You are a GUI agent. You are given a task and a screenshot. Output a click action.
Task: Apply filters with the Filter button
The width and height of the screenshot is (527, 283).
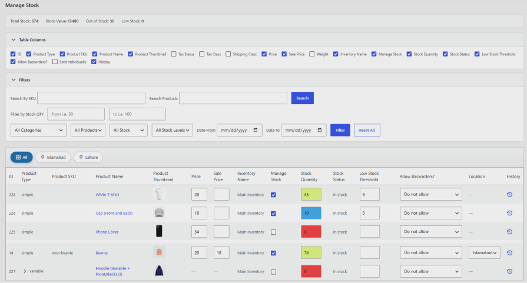340,130
